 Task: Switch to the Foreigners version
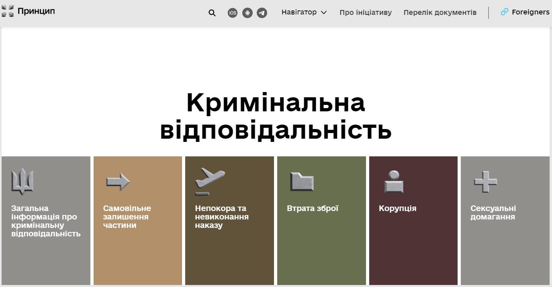click(530, 12)
